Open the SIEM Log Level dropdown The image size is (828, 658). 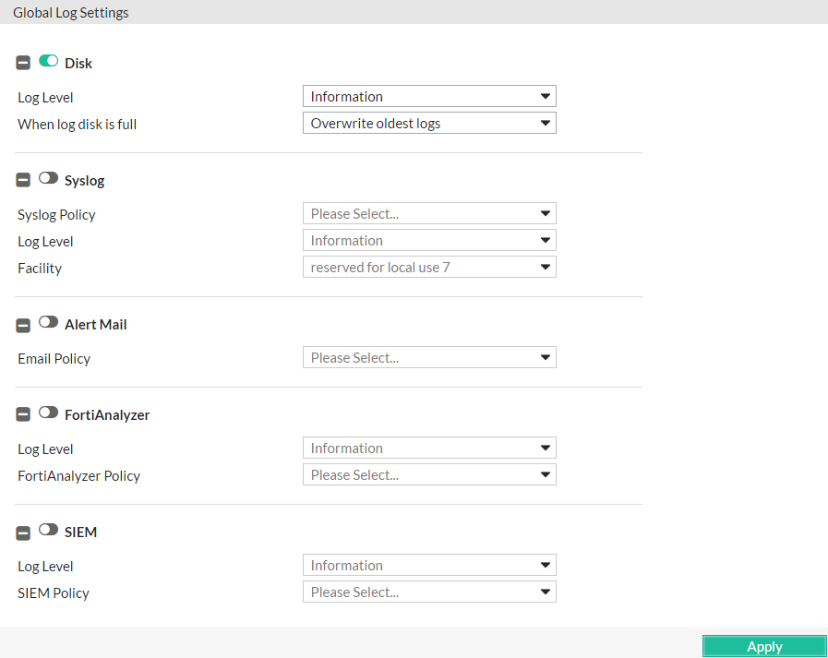(429, 565)
